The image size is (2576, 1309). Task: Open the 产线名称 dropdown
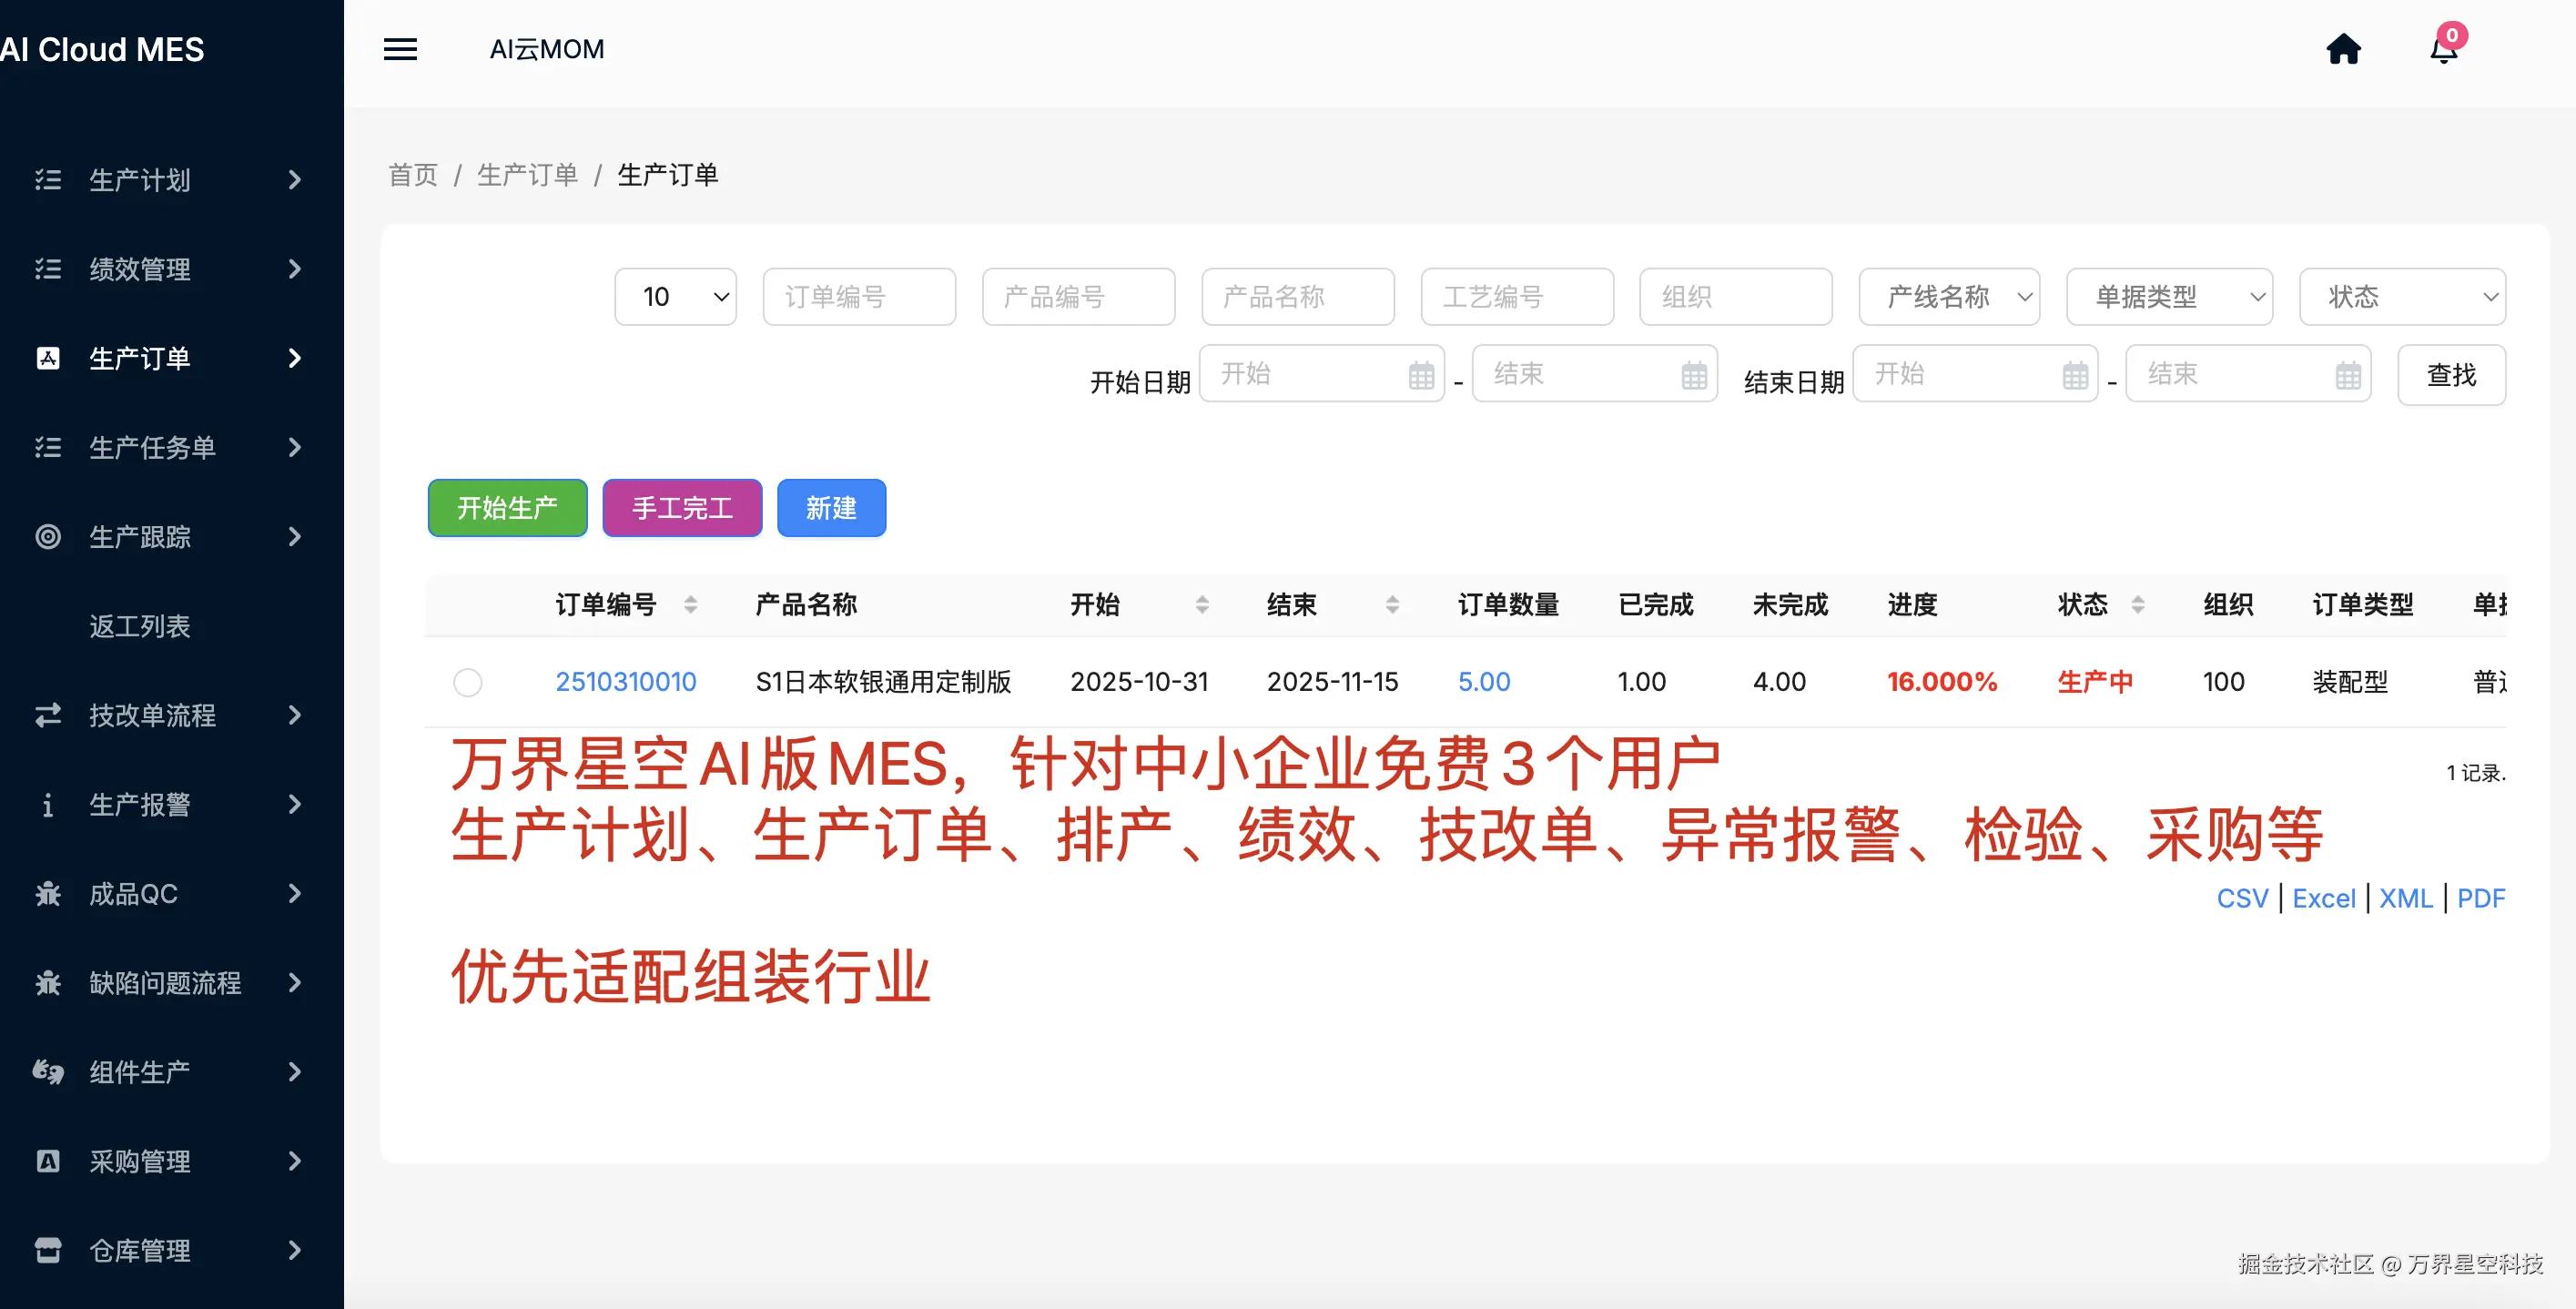(x=1949, y=296)
